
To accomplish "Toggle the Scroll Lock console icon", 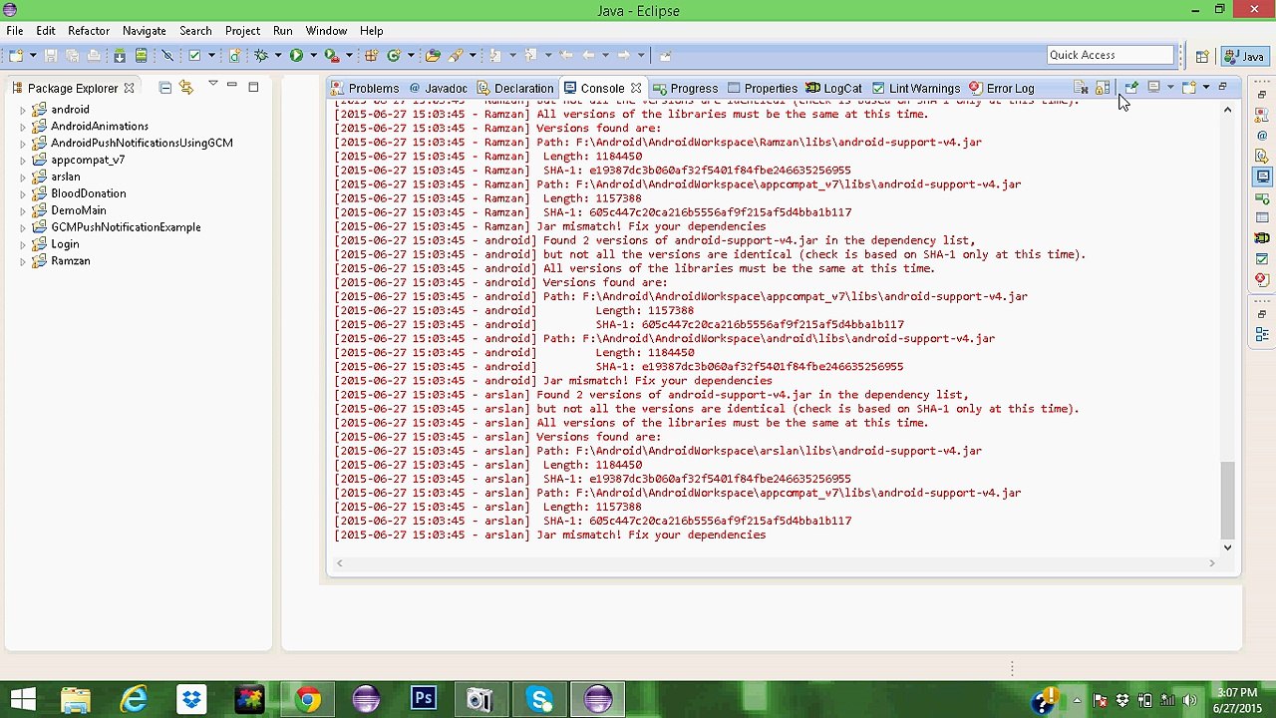I will 1103,88.
